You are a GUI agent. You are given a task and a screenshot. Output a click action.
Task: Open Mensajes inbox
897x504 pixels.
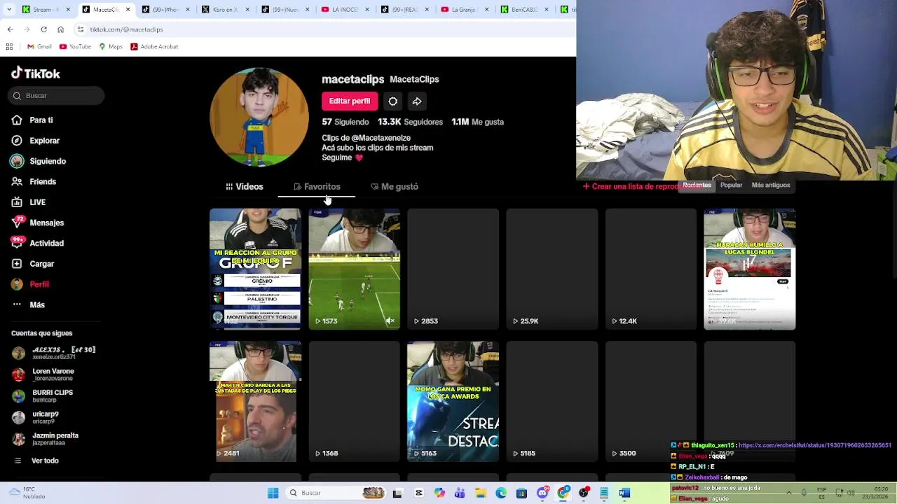click(37, 223)
